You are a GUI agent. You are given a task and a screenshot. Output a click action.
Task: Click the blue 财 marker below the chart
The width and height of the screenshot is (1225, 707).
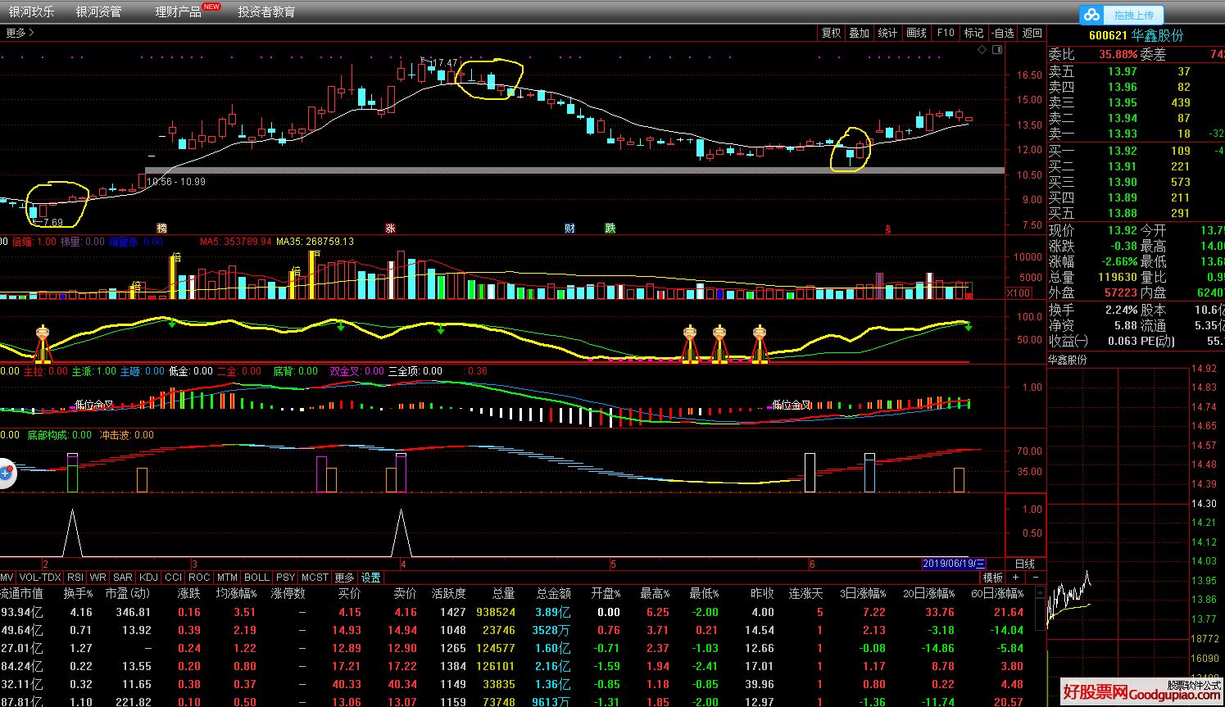(x=569, y=228)
